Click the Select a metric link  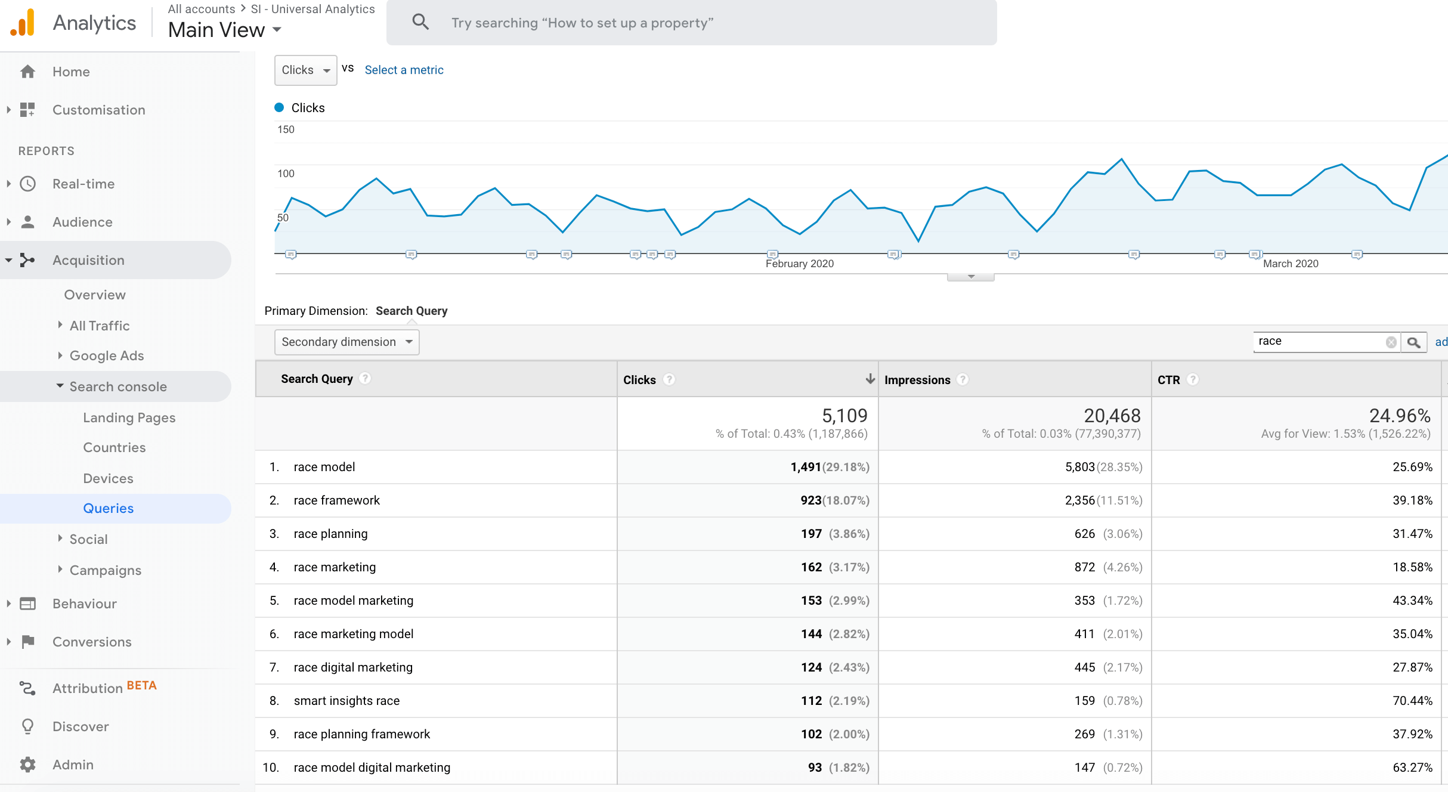[404, 70]
